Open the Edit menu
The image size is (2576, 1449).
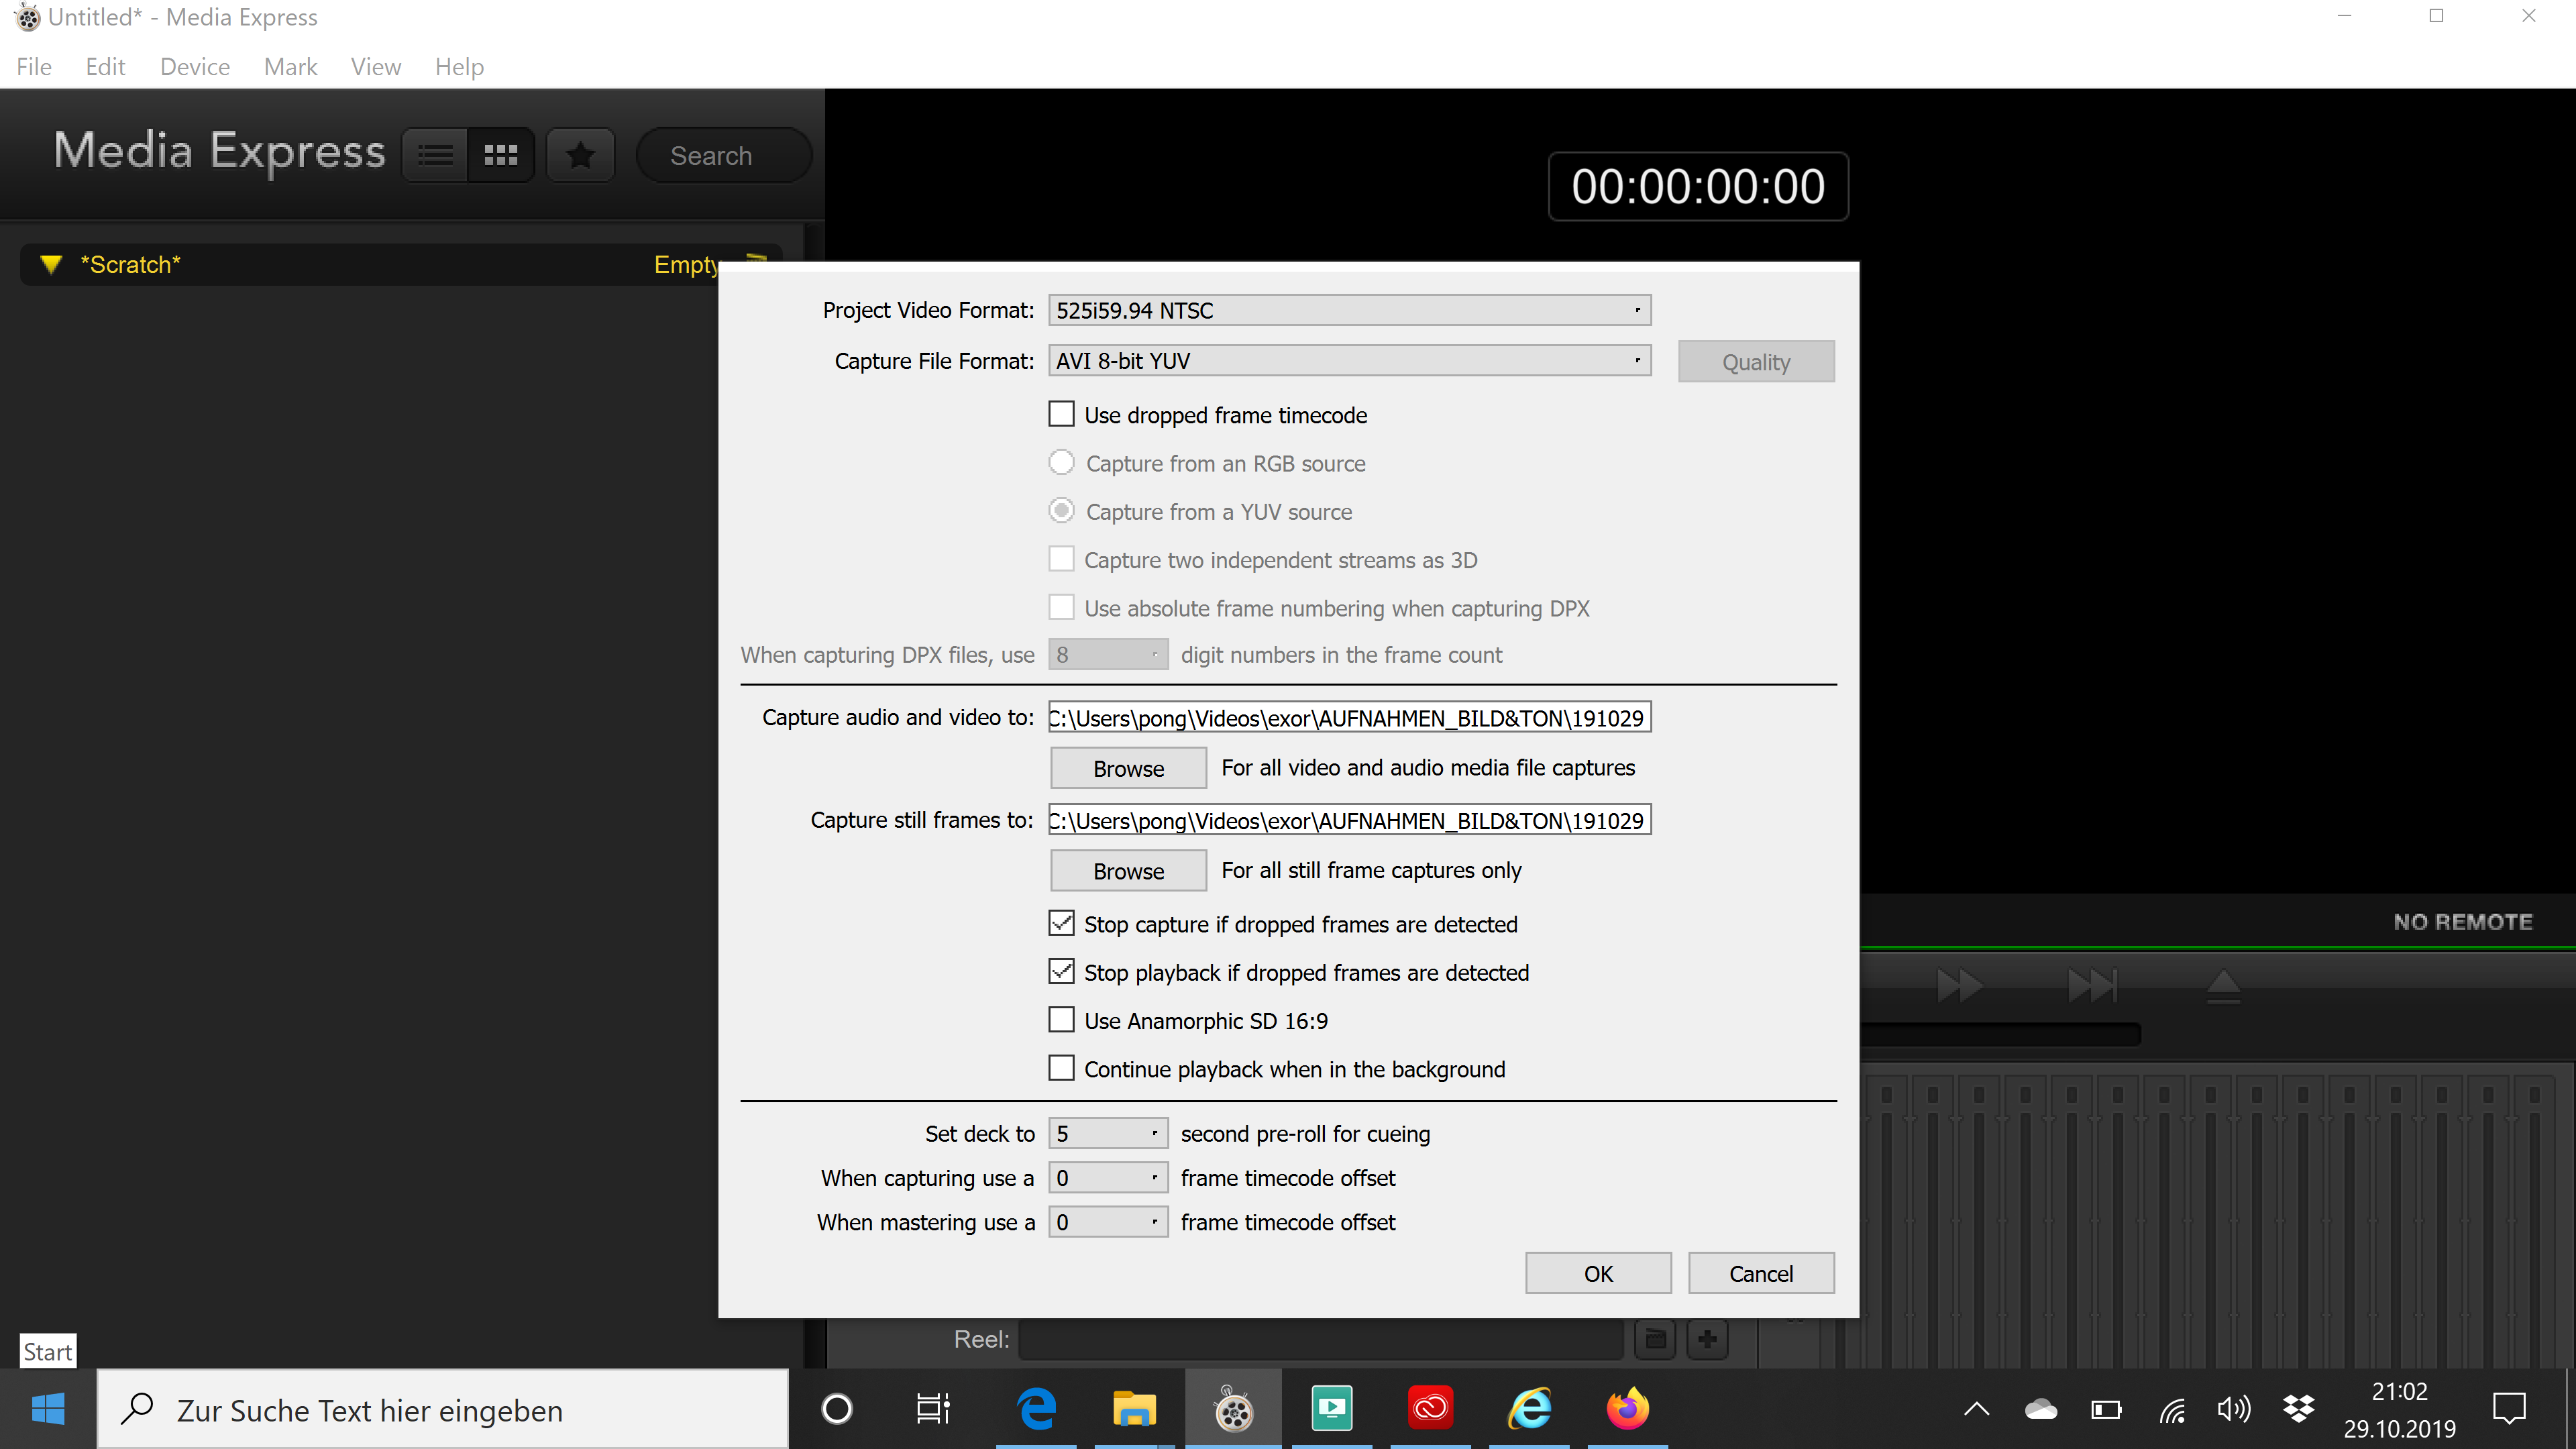[x=105, y=67]
